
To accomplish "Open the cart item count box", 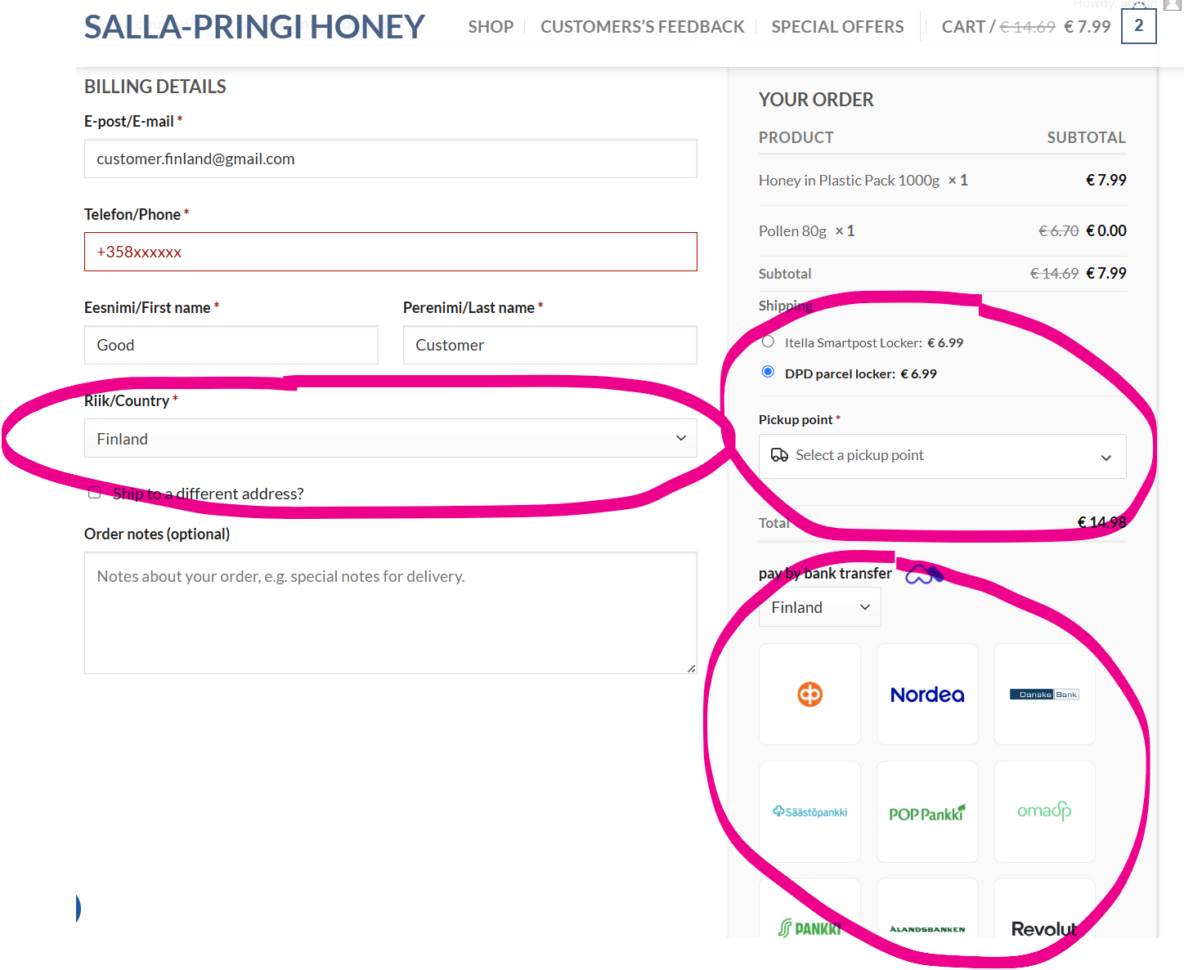I will click(x=1138, y=26).
